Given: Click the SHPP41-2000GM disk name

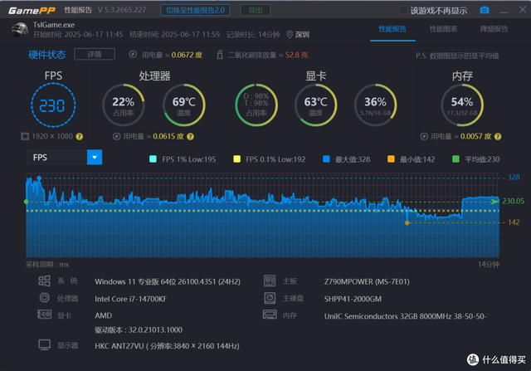Looking at the screenshot, I should 353,299.
